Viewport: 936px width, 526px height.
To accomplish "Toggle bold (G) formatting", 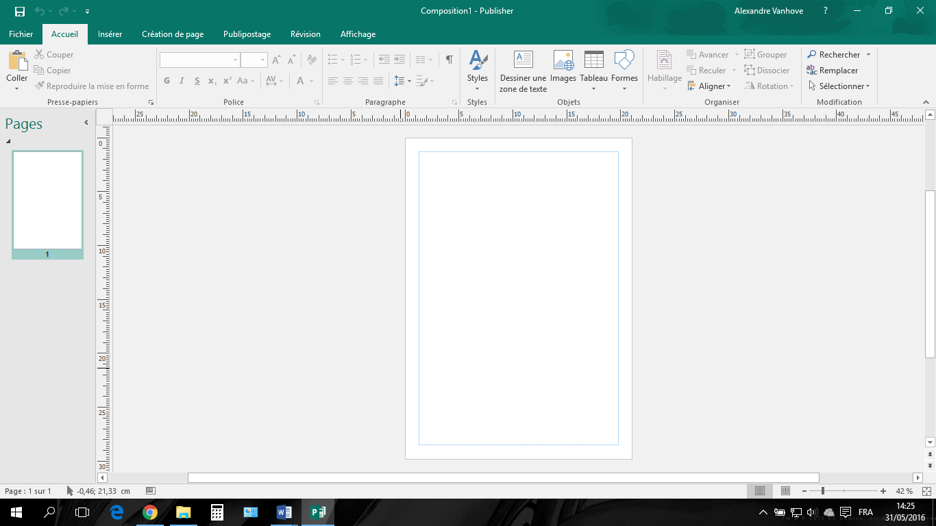I will 167,81.
